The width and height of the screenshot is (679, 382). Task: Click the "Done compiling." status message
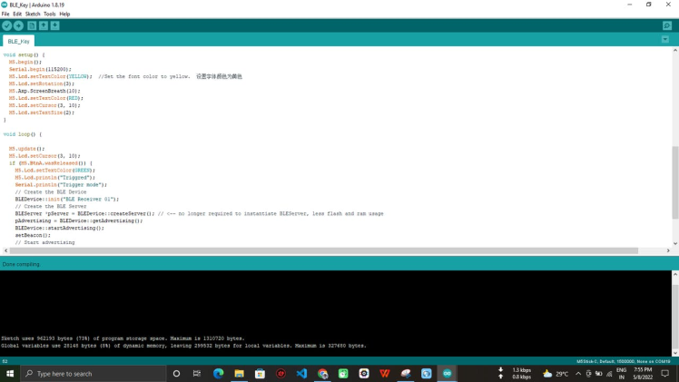coord(21,264)
